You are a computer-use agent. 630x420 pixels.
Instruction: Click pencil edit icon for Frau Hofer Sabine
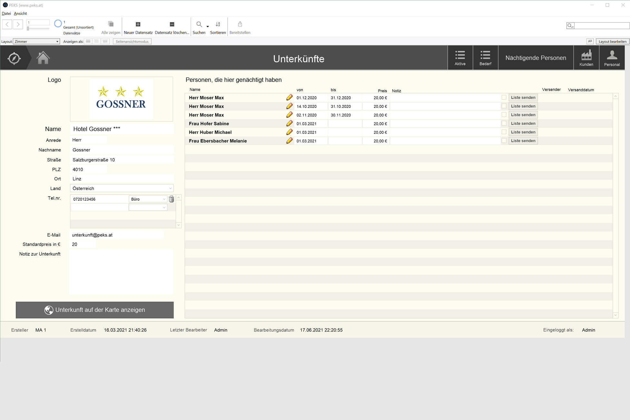tap(289, 123)
